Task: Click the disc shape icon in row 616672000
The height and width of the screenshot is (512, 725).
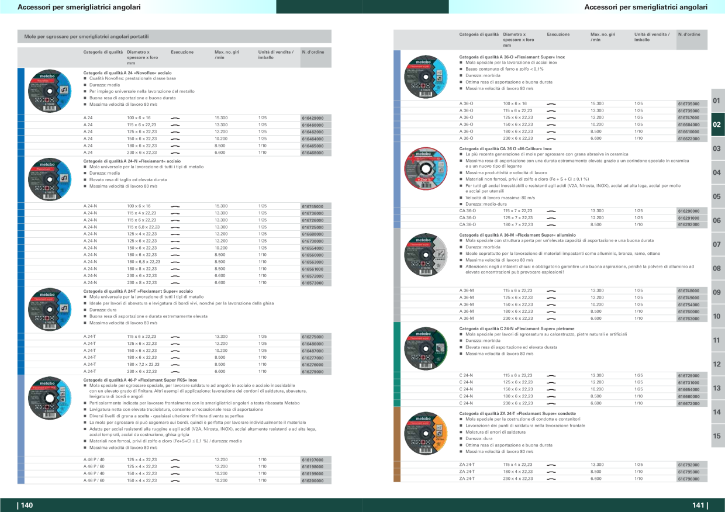Action: [x=551, y=403]
